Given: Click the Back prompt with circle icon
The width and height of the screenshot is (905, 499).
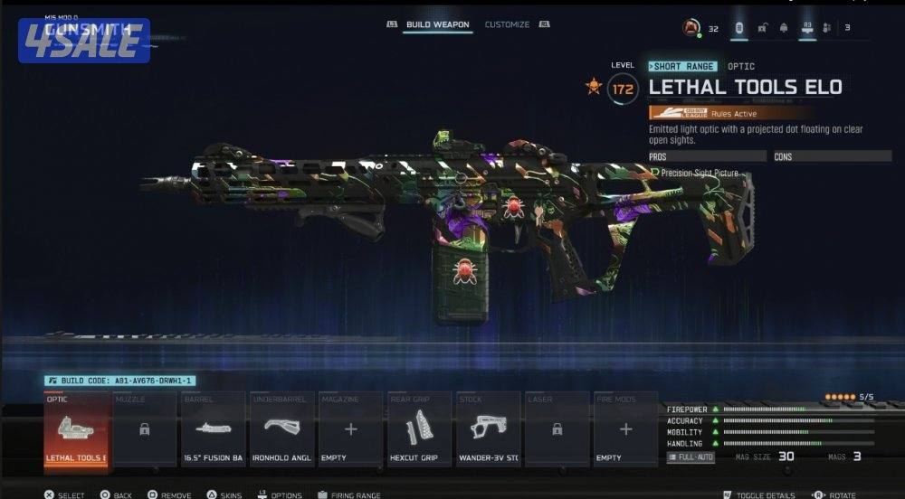Looking at the screenshot, I should [x=116, y=495].
